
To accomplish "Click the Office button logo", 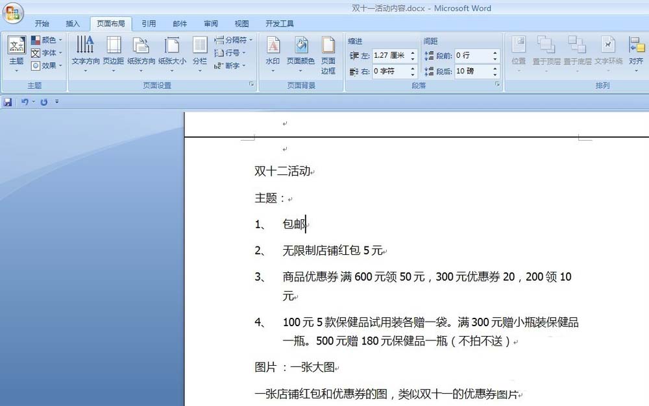I will click(x=14, y=13).
